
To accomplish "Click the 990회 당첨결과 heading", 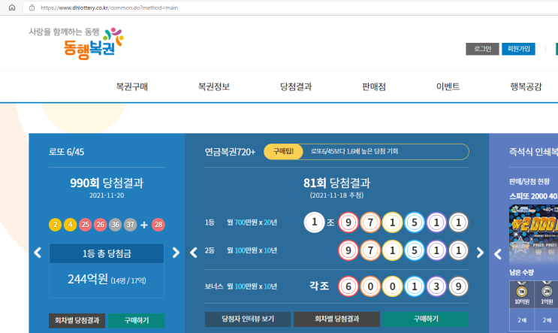I will coord(107,183).
